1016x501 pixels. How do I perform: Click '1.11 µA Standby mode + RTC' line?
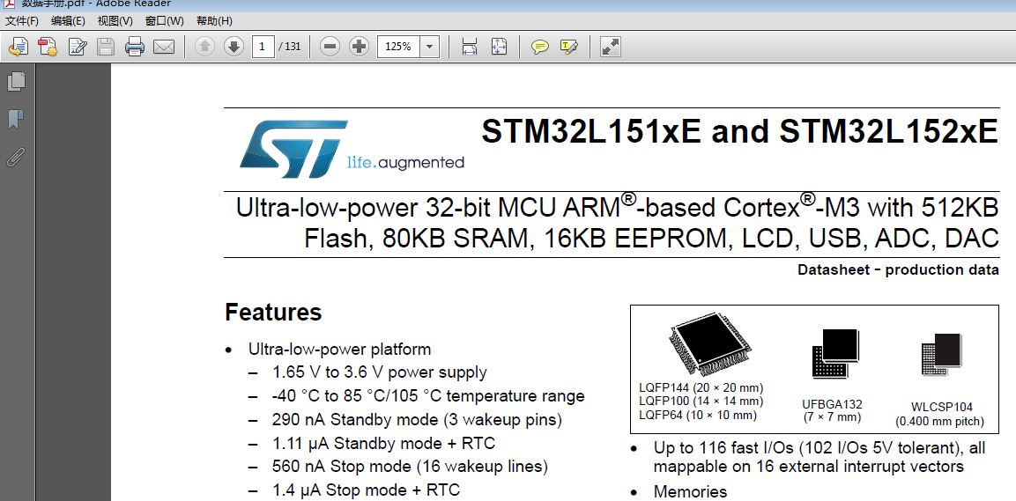coord(383,444)
